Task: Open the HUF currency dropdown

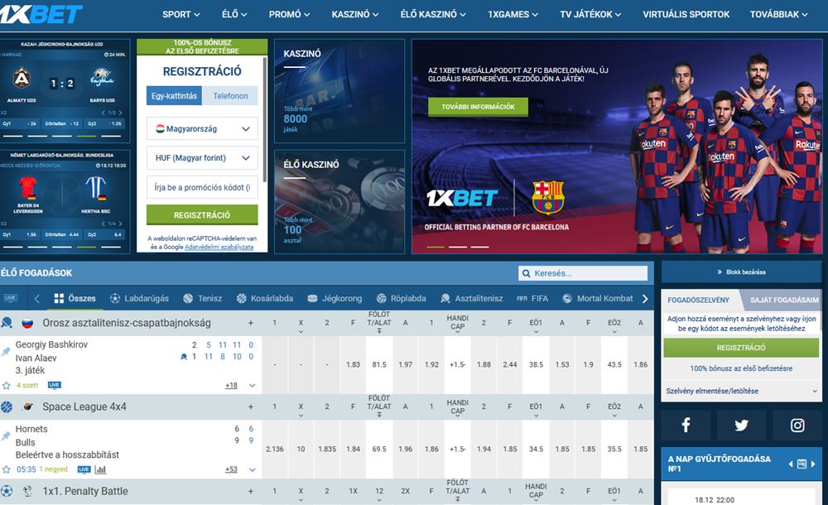Action: click(x=202, y=157)
